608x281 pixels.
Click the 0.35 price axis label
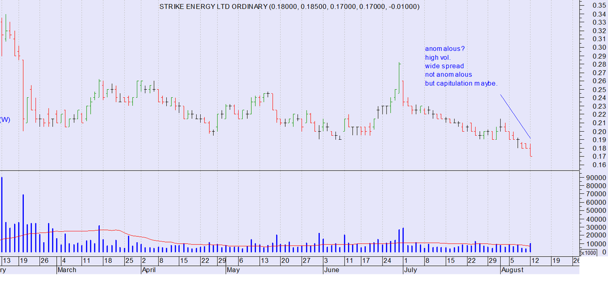click(x=598, y=6)
